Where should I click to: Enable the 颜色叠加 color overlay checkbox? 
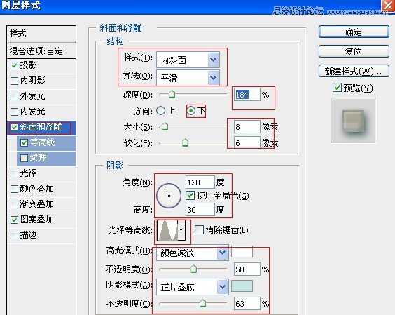[14, 189]
